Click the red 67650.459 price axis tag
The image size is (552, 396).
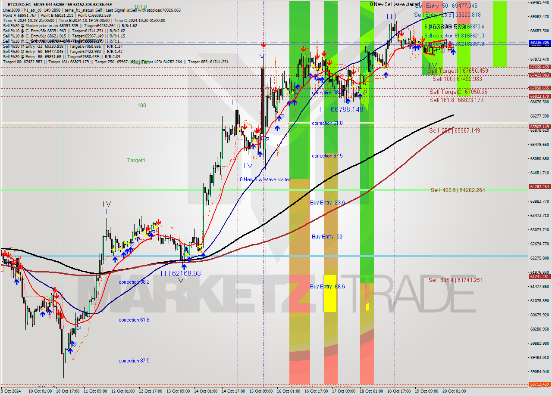pos(539,67)
